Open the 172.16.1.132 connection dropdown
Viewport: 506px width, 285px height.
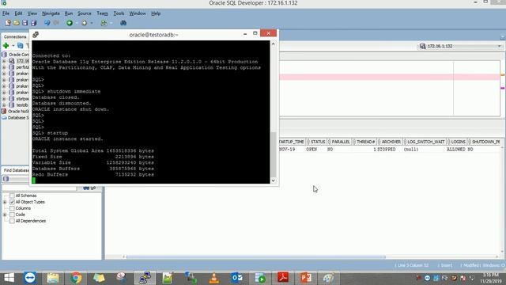coord(499,46)
